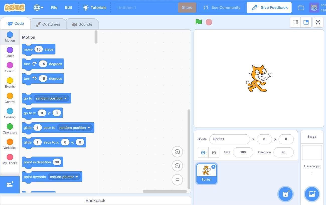Click the Stage label in stage panel
The width and height of the screenshot is (326, 205).
click(x=312, y=137)
